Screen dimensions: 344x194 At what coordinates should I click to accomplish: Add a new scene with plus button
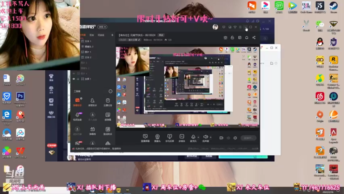point(112,35)
